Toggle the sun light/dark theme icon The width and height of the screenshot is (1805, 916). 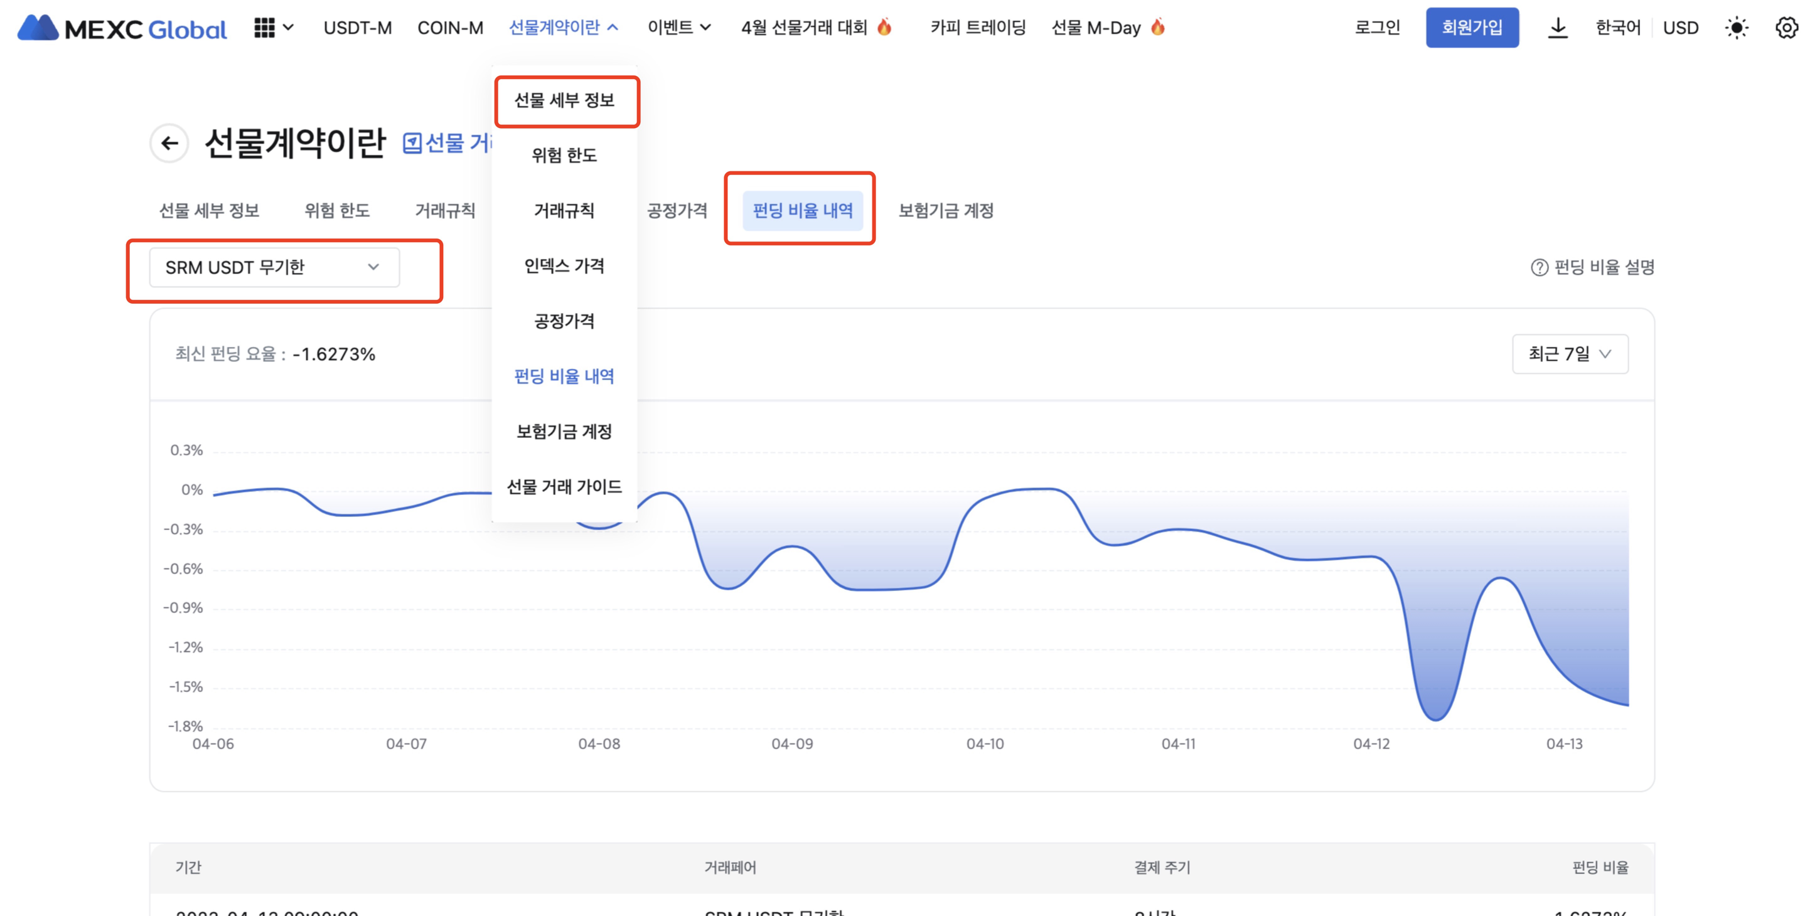(1737, 28)
